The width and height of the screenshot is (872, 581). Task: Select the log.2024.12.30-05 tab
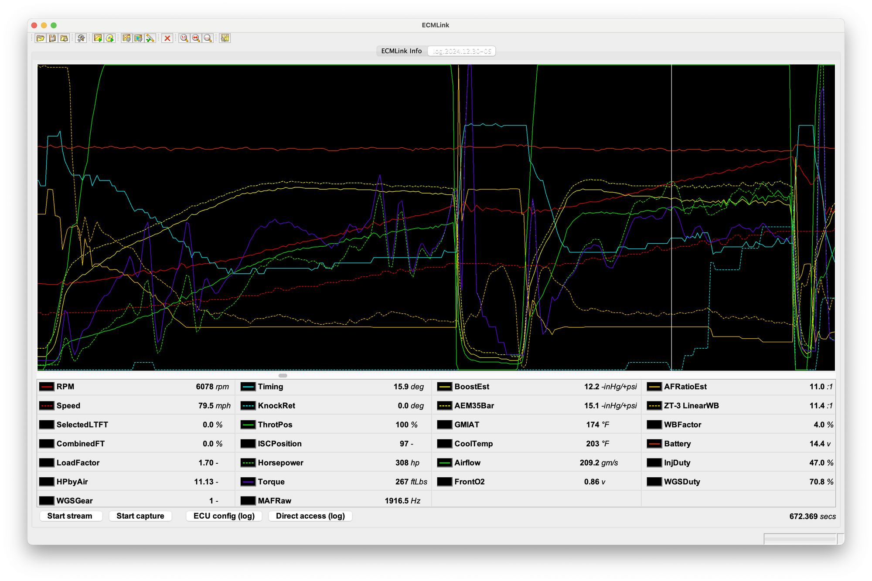click(x=462, y=51)
